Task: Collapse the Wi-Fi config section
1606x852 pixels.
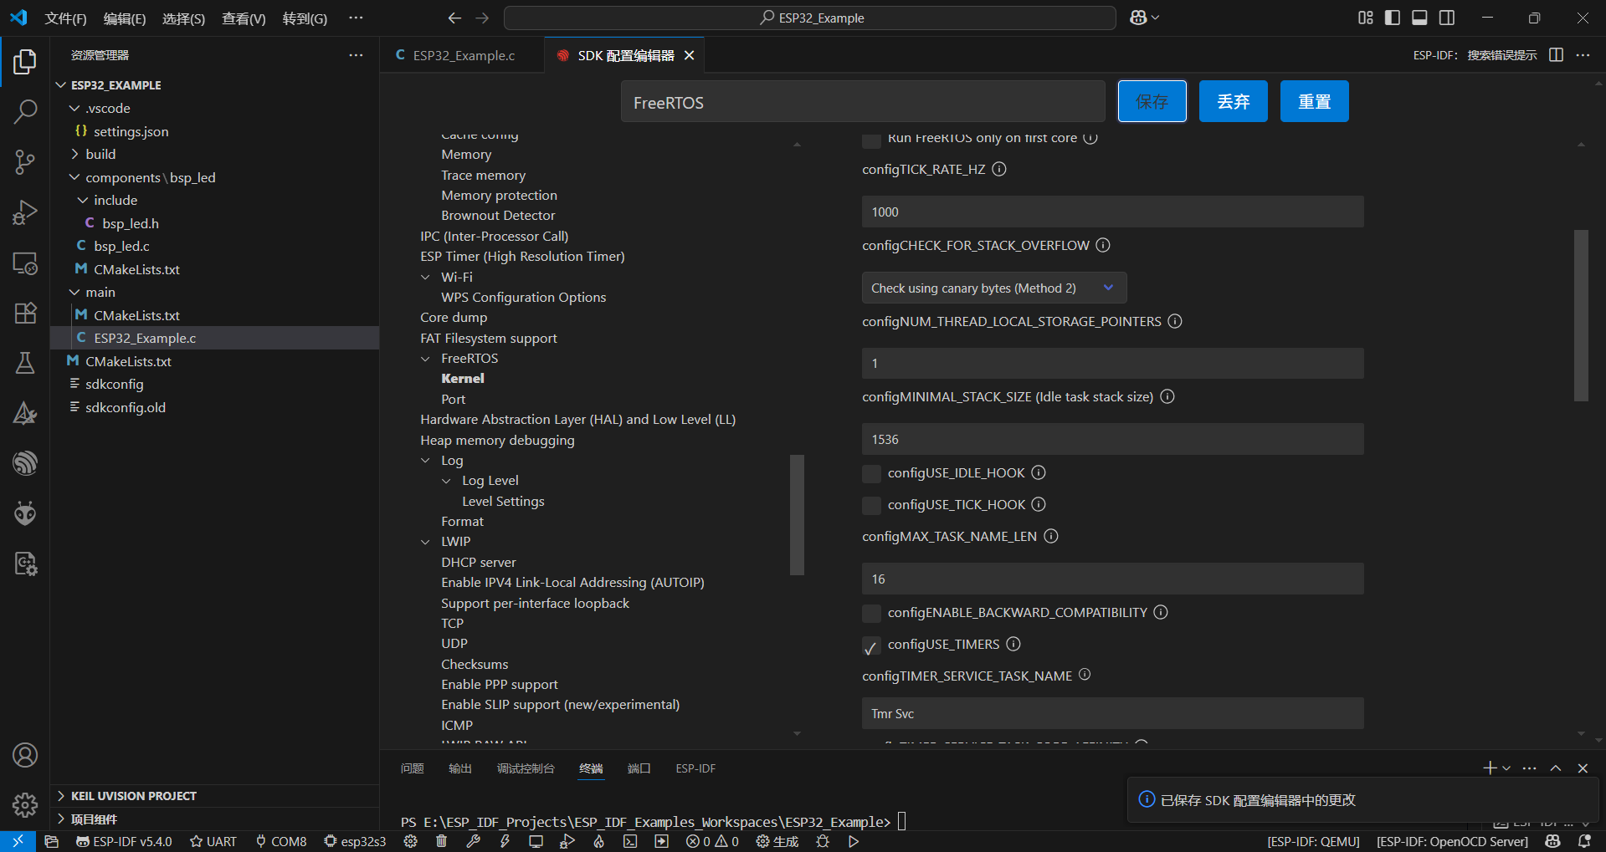Action: 425,277
